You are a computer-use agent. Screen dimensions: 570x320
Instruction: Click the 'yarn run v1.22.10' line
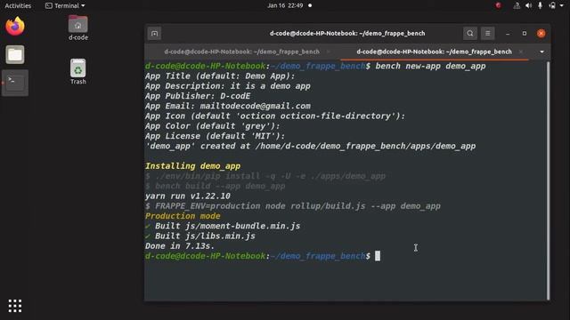click(188, 196)
